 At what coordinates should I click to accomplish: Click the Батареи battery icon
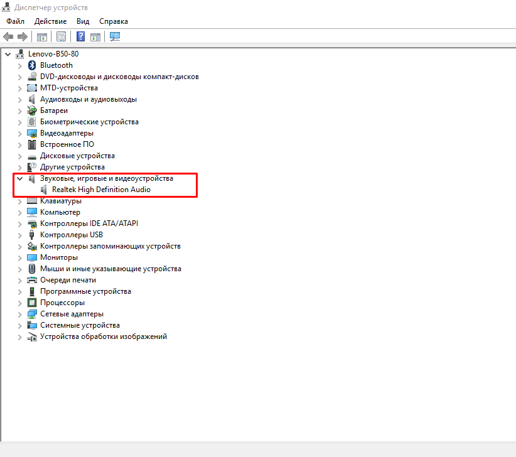pyautogui.click(x=32, y=110)
